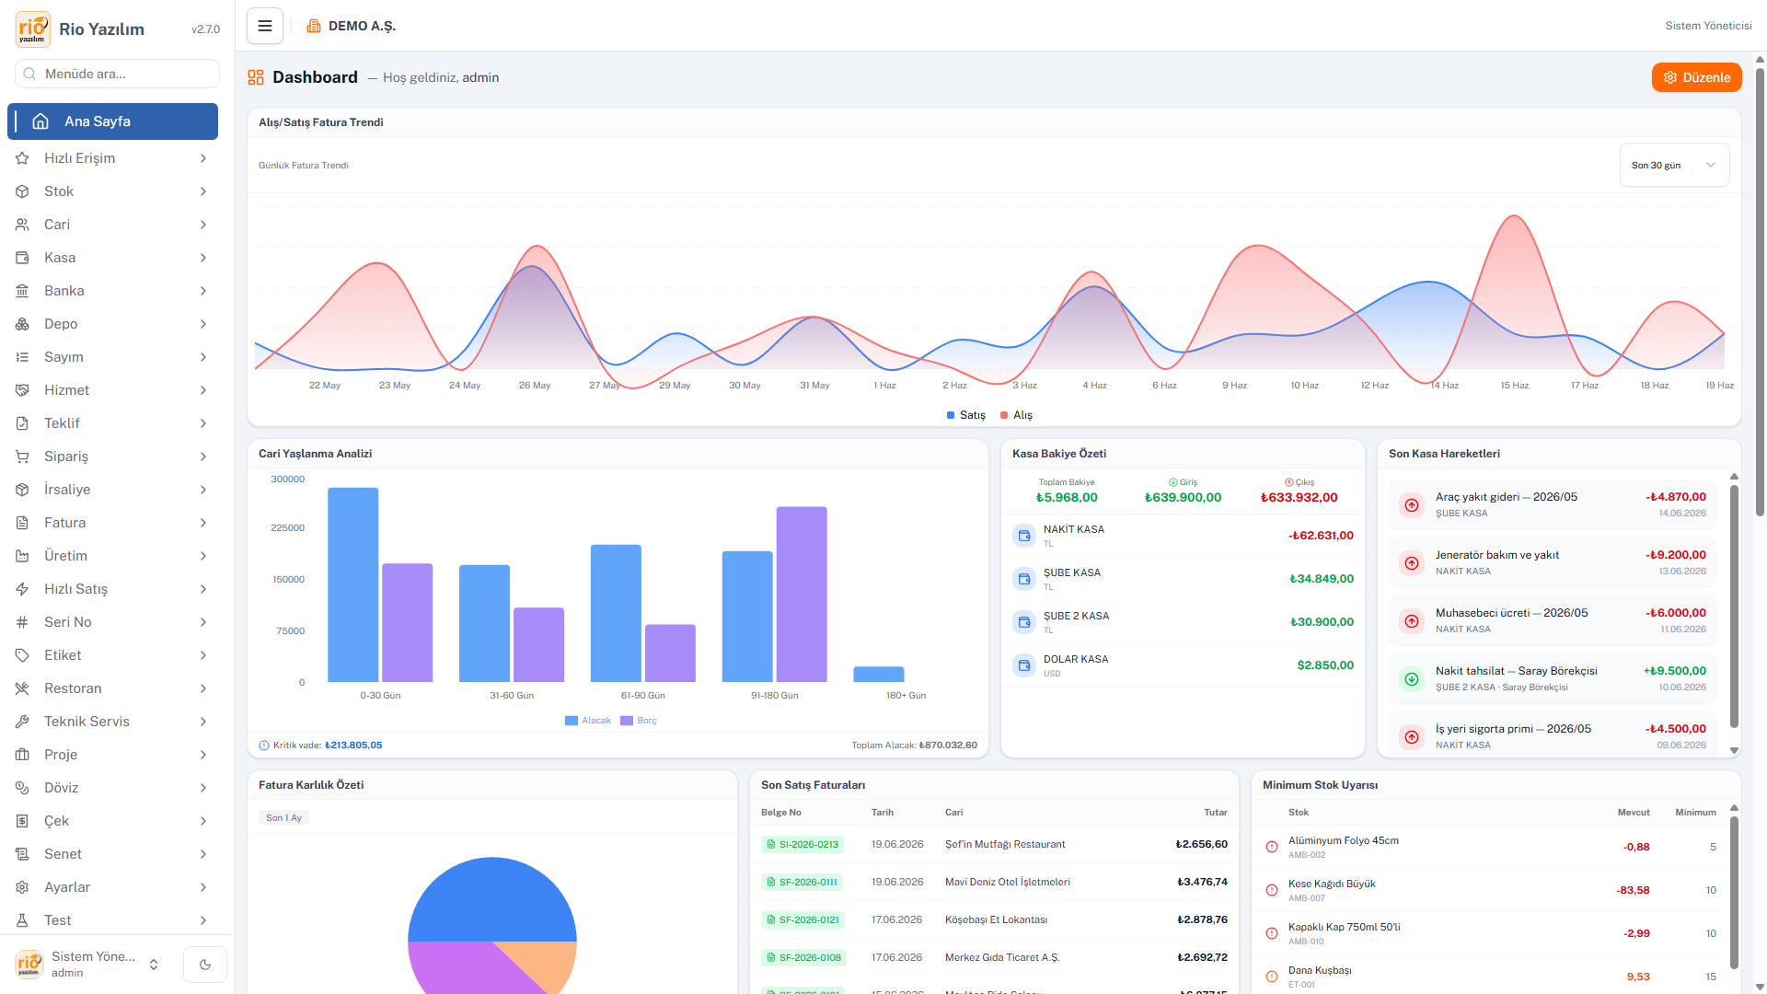Image resolution: width=1767 pixels, height=994 pixels.
Task: Click the Son 1 Ay period chip
Action: [283, 818]
